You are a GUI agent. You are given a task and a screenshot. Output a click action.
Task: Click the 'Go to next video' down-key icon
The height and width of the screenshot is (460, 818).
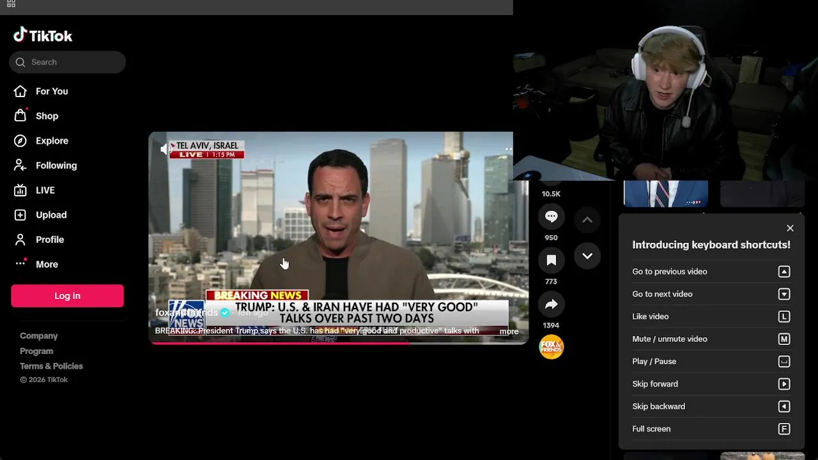tap(784, 294)
